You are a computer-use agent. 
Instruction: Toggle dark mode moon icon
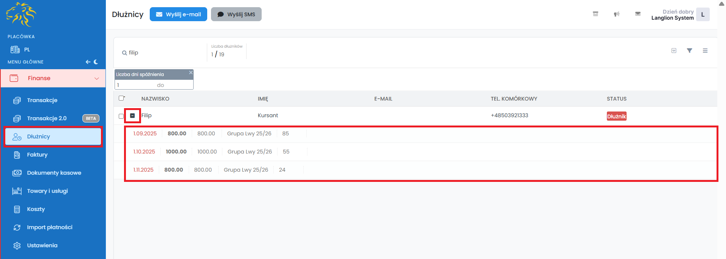96,62
